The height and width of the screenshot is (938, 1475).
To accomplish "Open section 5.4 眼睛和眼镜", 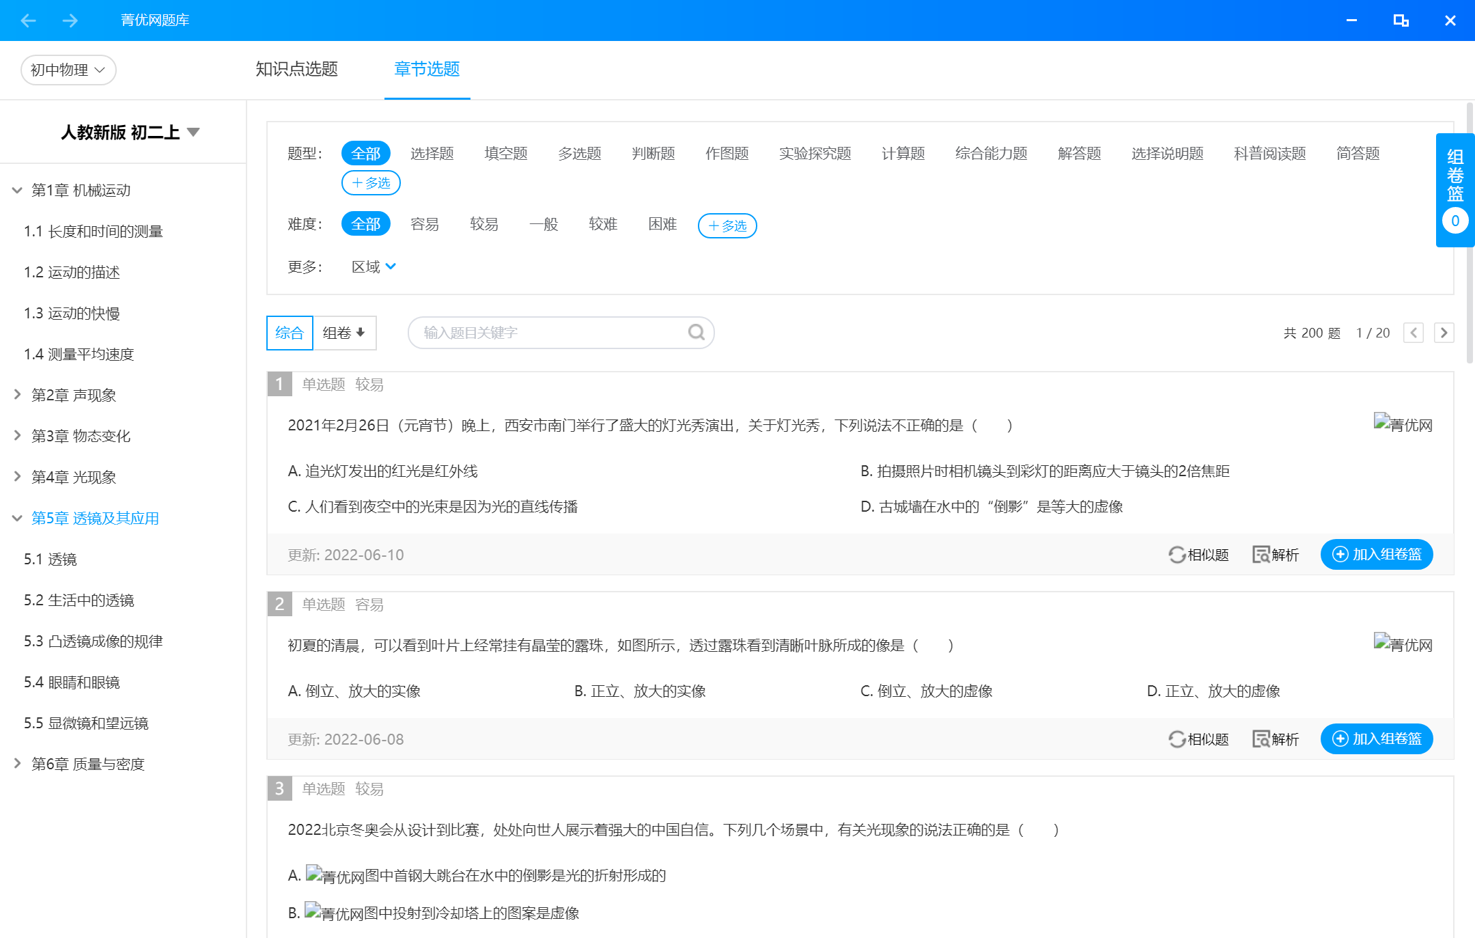I will pos(72,682).
